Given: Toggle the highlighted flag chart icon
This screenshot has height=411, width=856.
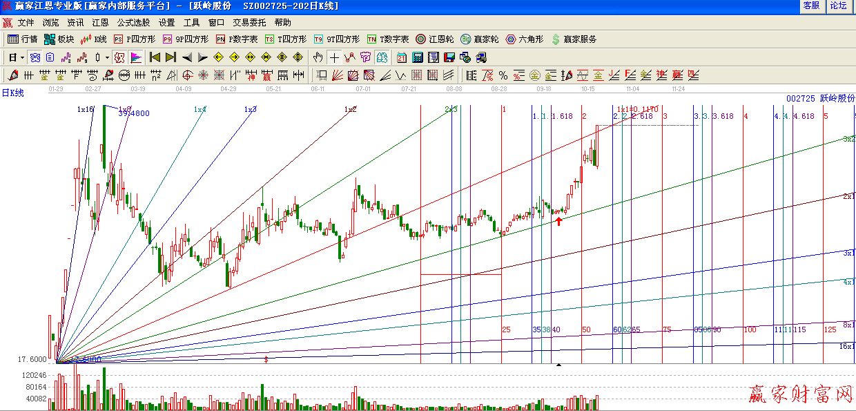Looking at the screenshot, I should (x=137, y=57).
